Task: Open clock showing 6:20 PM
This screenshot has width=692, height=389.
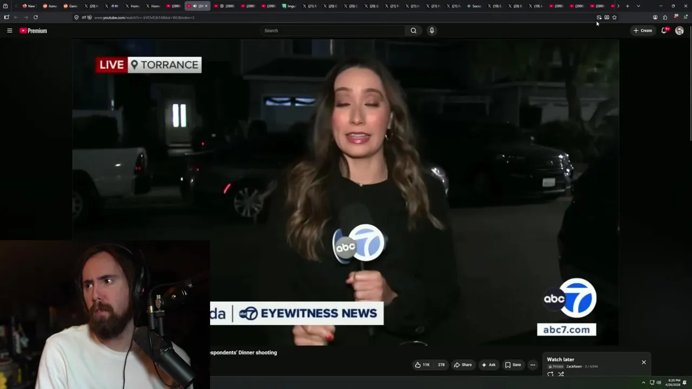Action: 674,383
